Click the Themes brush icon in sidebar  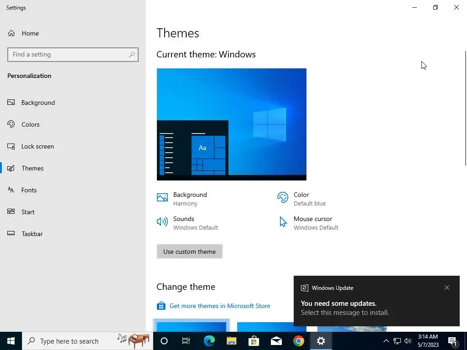pyautogui.click(x=11, y=168)
